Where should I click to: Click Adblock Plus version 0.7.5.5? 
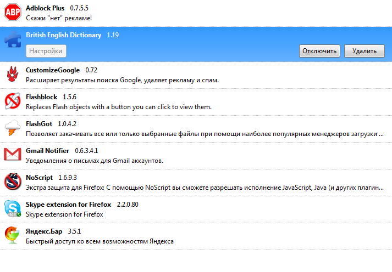(79, 8)
